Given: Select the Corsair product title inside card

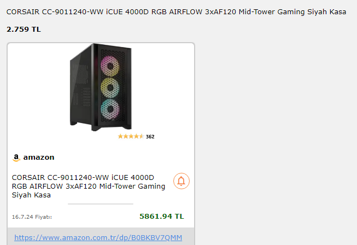Looking at the screenshot, I should coord(89,186).
